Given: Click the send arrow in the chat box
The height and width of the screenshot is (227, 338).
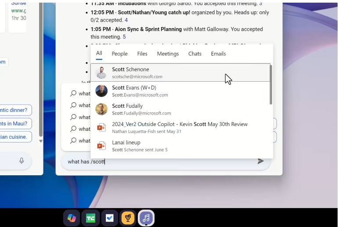Looking at the screenshot, I should 261,161.
